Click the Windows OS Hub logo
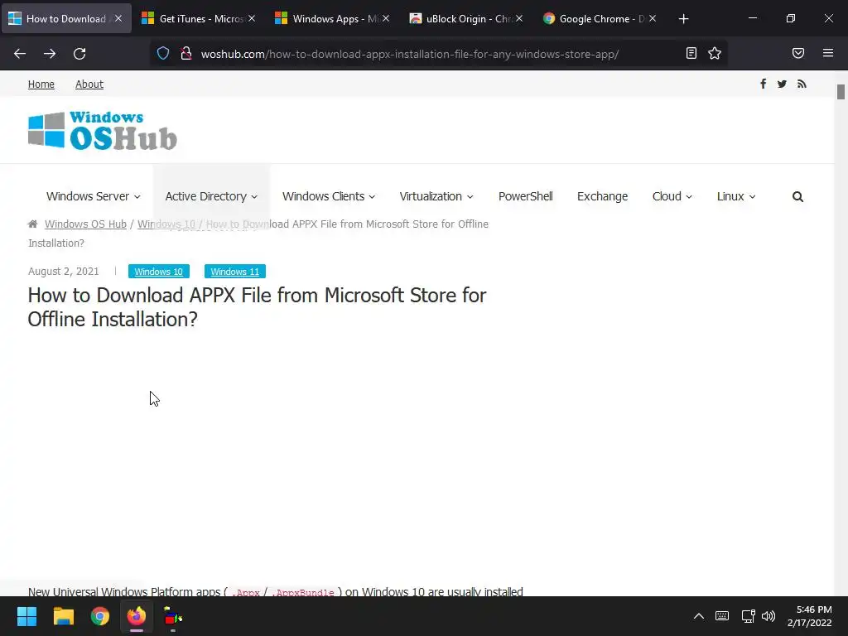 pyautogui.click(x=103, y=130)
